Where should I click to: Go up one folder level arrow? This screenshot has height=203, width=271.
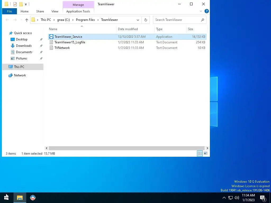(27, 20)
